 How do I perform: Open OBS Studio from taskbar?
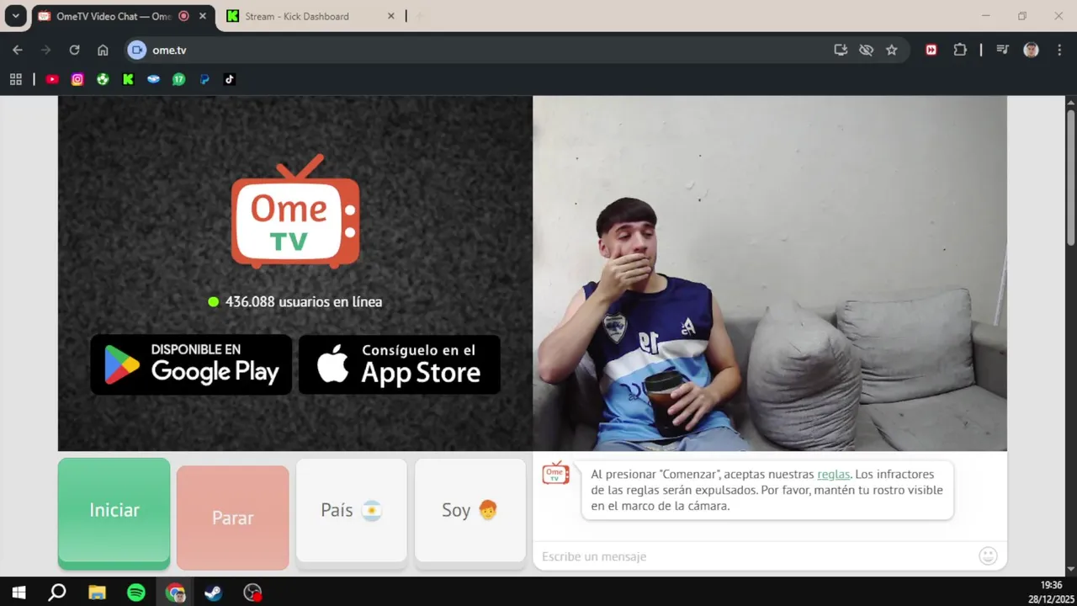click(252, 593)
